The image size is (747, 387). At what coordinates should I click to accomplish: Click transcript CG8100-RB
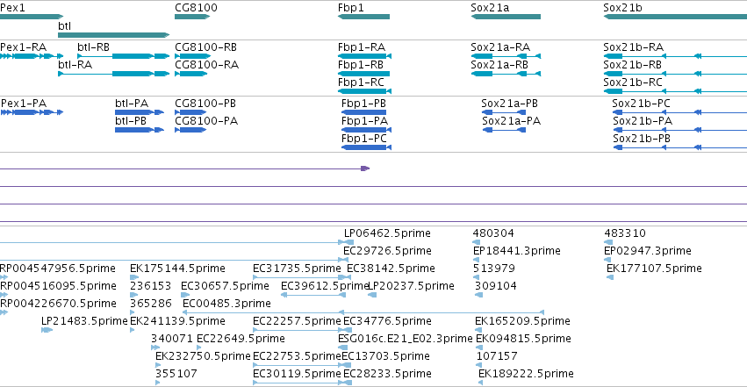pyautogui.click(x=192, y=56)
